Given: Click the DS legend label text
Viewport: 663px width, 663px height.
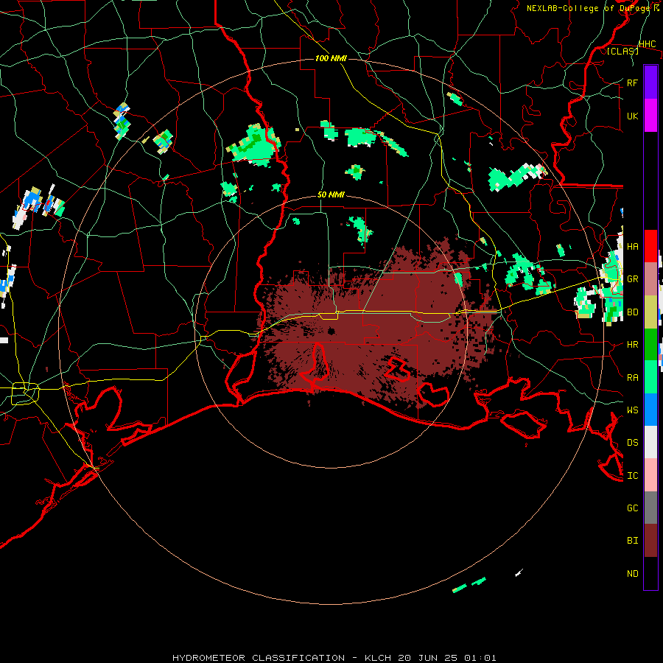Looking at the screenshot, I should pos(632,442).
